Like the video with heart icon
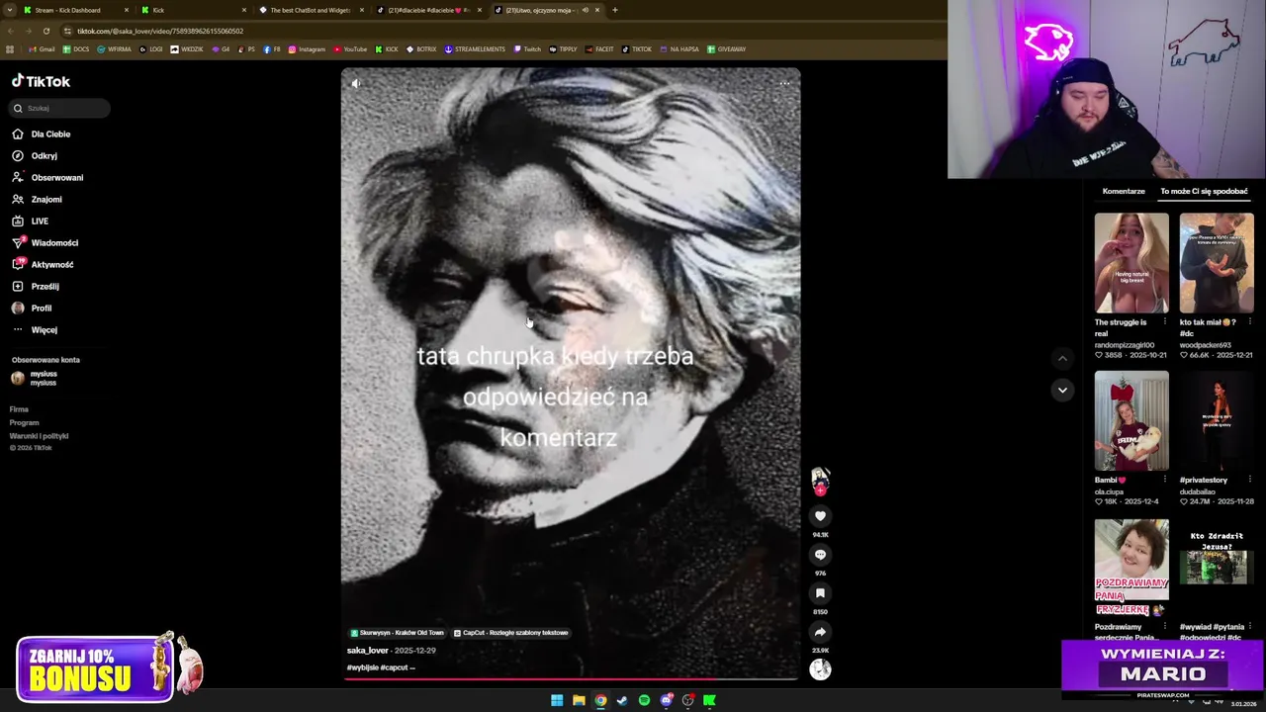 [820, 515]
